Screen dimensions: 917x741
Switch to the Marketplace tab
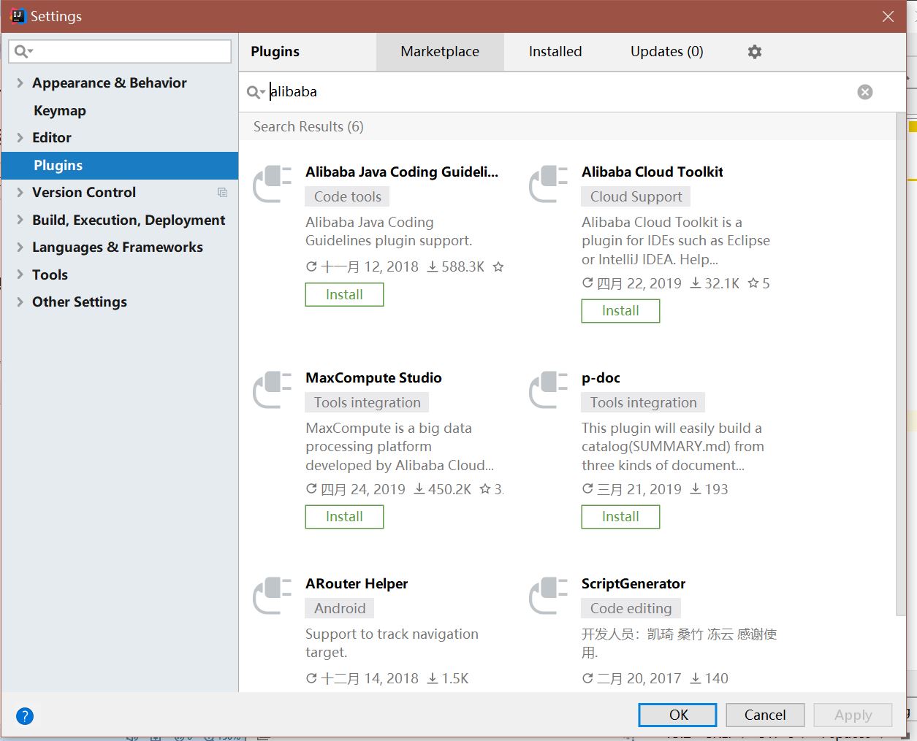(x=440, y=52)
